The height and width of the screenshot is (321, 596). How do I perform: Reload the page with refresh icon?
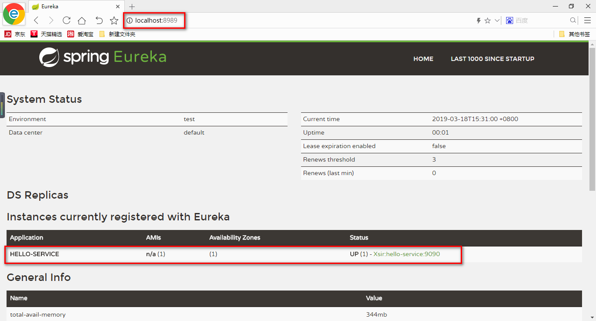[x=66, y=20]
